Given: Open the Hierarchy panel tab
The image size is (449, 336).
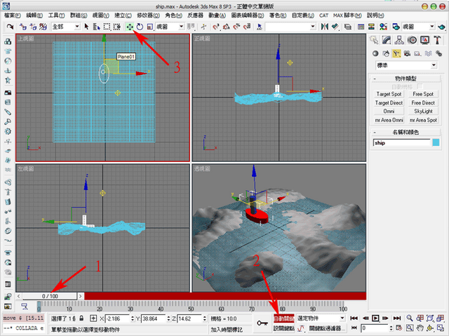Looking at the screenshot, I should 399,40.
